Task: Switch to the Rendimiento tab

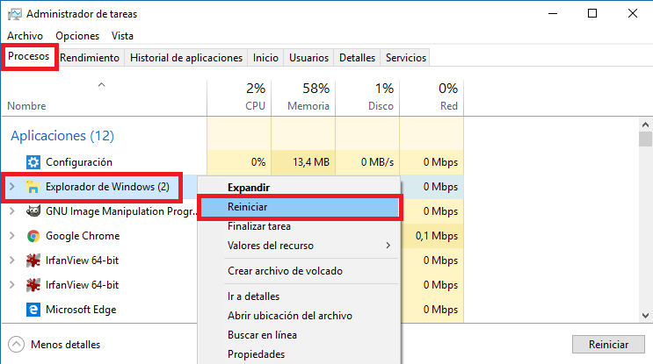Action: tap(90, 58)
